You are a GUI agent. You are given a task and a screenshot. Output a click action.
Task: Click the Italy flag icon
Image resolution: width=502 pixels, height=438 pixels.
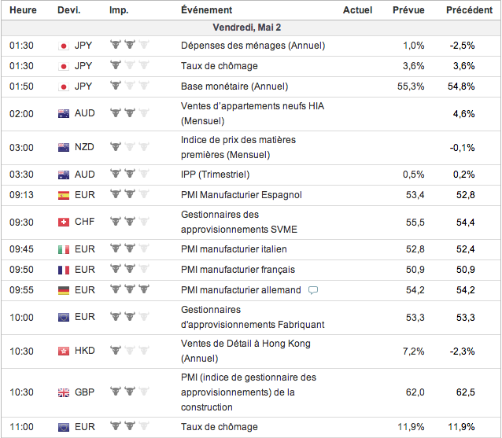point(64,250)
